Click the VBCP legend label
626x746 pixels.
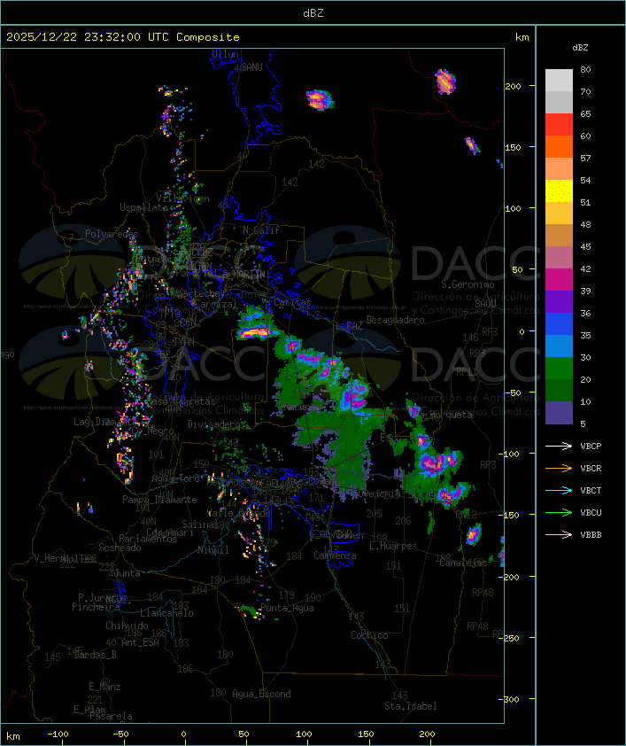tap(591, 447)
